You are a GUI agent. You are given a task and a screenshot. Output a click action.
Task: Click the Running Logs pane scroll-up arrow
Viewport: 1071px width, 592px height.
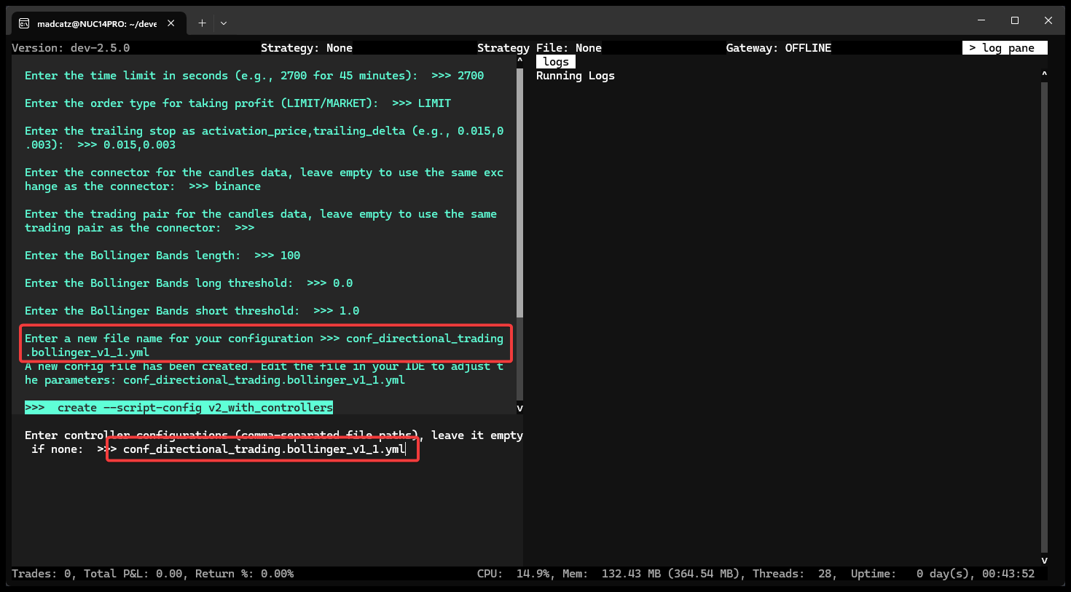pos(1044,74)
